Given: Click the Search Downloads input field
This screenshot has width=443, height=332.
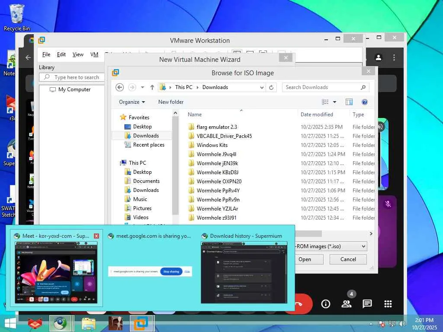Looking at the screenshot, I should (x=325, y=87).
